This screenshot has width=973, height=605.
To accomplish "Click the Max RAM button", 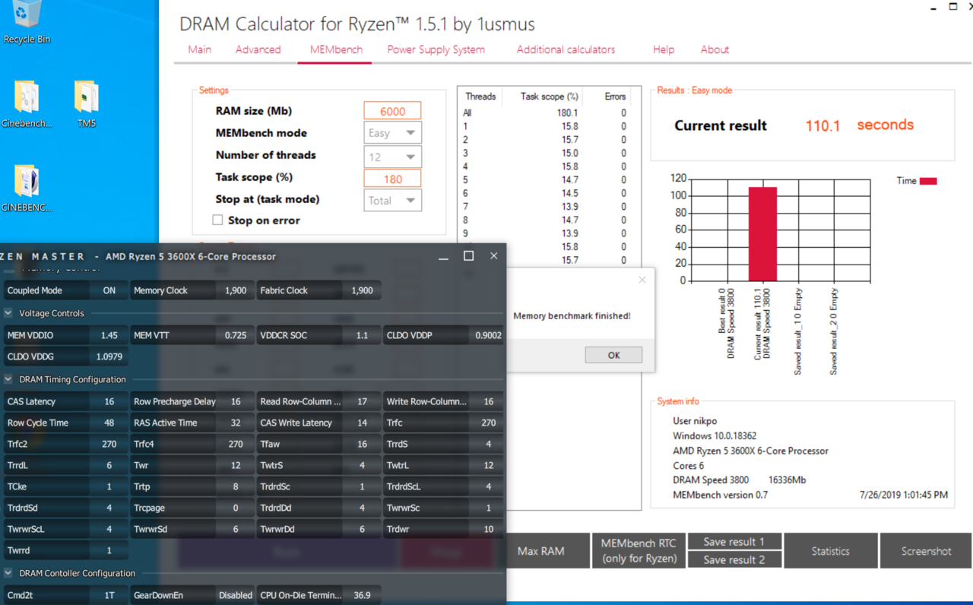I will coord(541,551).
